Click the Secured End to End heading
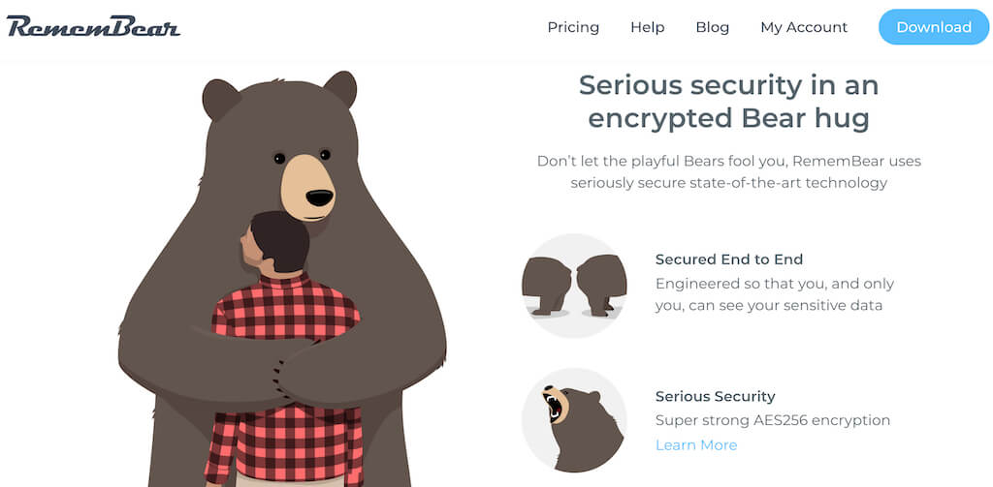 tap(729, 259)
